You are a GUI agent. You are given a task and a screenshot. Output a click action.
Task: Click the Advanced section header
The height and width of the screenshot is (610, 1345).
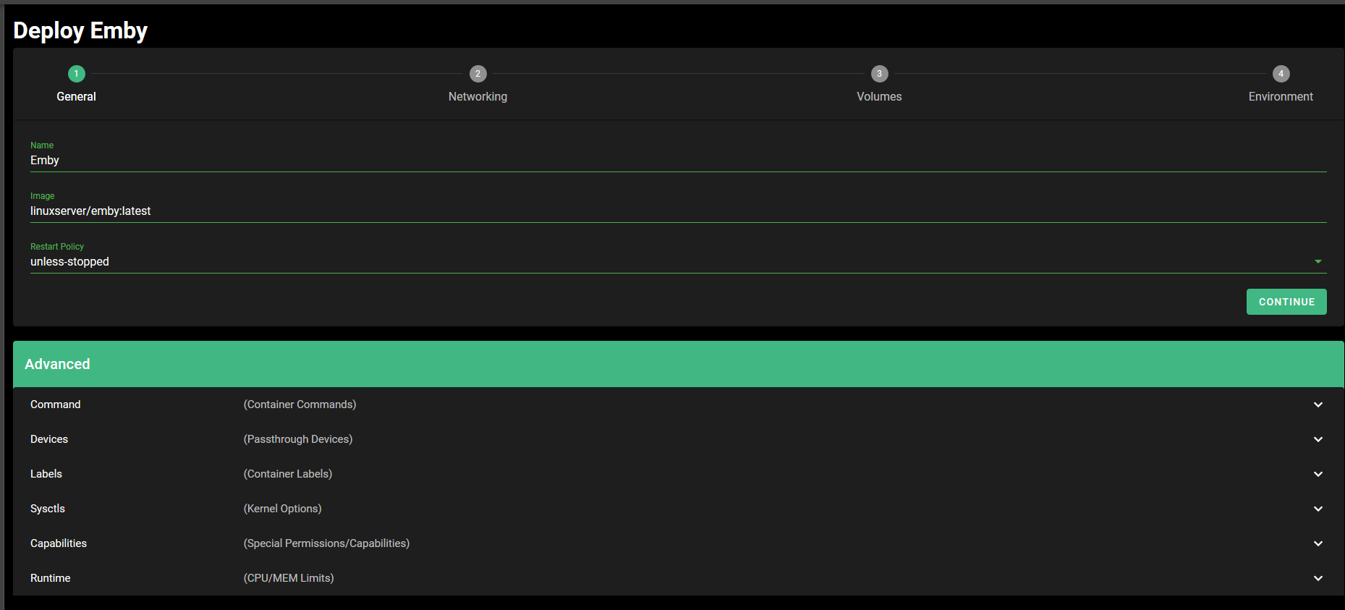click(678, 364)
